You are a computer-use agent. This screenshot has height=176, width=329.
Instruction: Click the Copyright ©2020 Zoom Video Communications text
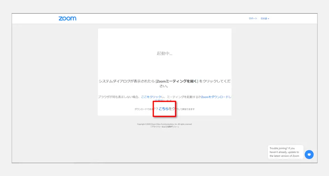click(x=164, y=124)
